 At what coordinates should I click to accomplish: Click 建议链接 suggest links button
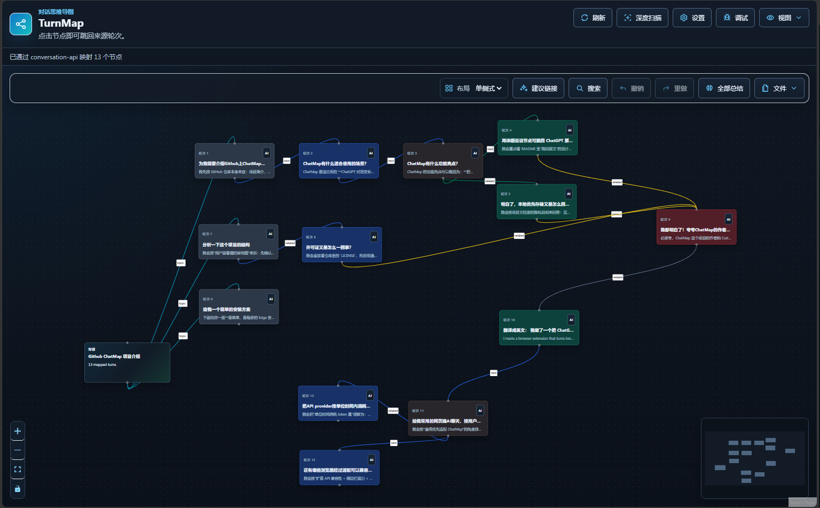(x=538, y=88)
